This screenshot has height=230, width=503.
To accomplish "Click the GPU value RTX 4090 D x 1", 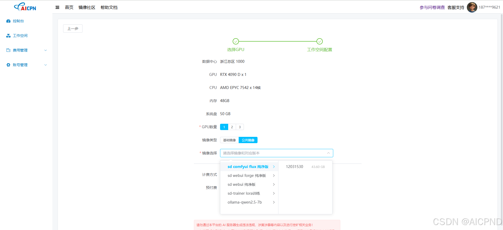I will tap(233, 75).
